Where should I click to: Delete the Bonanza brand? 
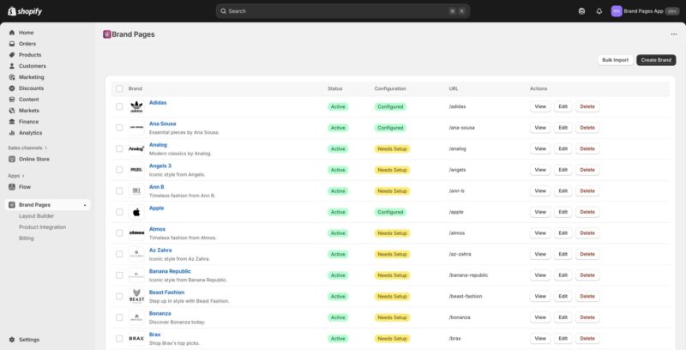(587, 317)
